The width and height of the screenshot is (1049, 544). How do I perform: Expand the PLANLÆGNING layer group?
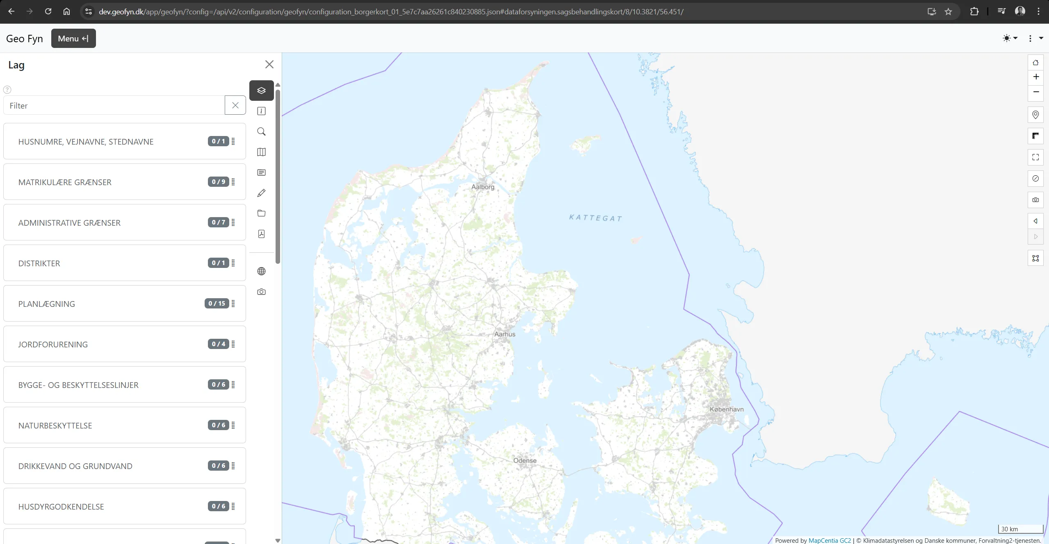(46, 304)
